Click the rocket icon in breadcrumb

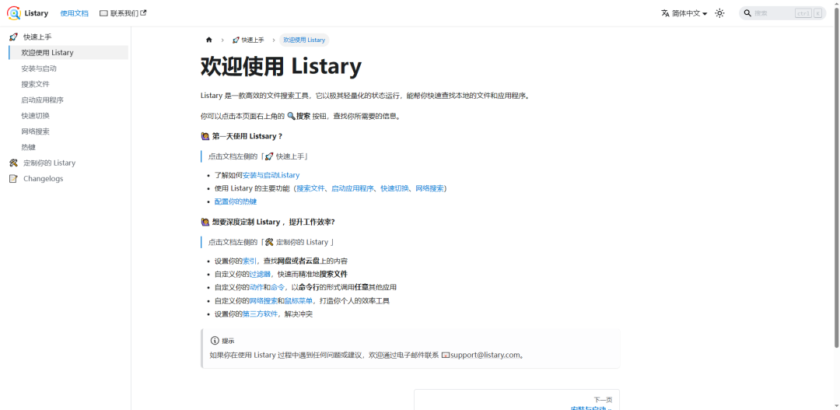236,40
